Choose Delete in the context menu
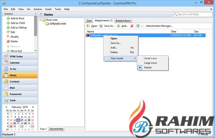Screen dimensions: 215x138 click(120, 52)
